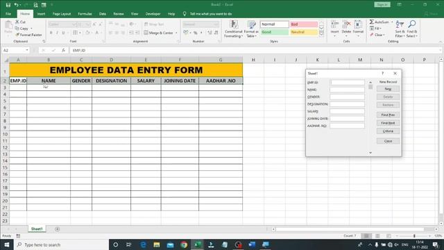Click the zoom slider in status bar

414,236
